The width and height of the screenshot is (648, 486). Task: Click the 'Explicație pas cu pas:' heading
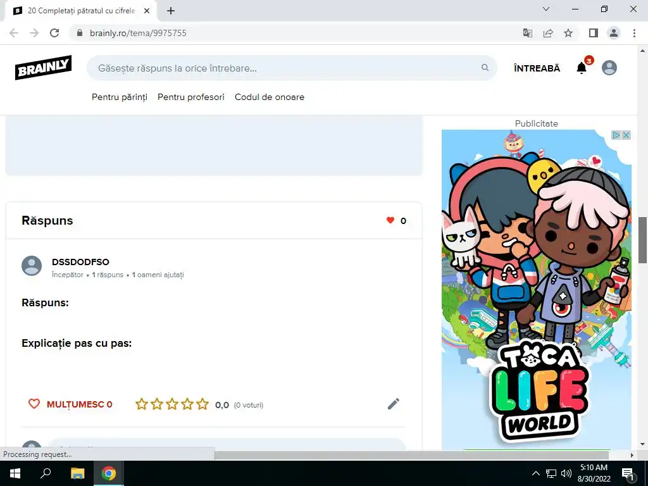click(77, 343)
